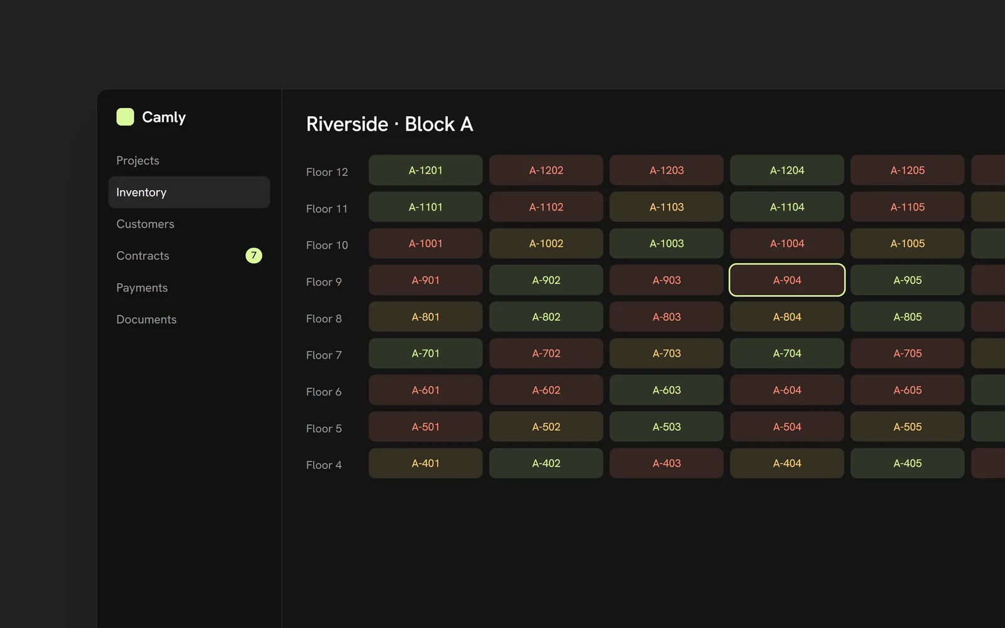
Task: Pick unit A-602
Action: 546,390
